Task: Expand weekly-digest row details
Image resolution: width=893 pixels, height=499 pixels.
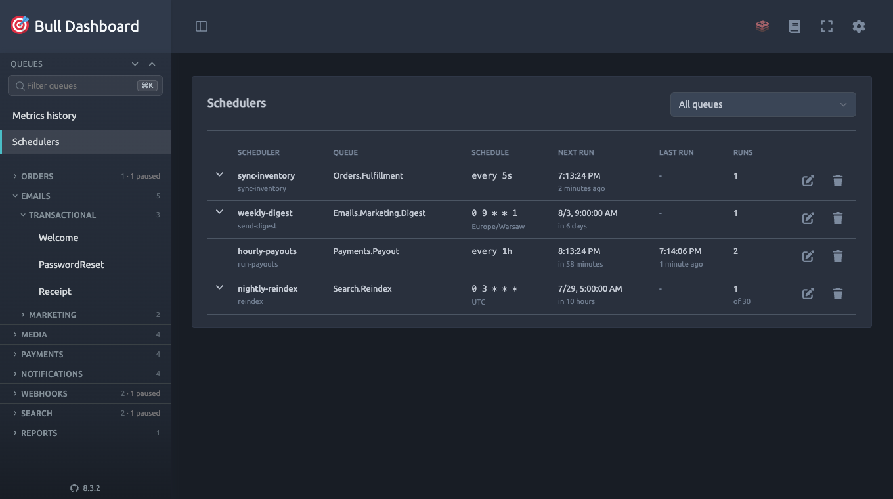Action: pyautogui.click(x=220, y=212)
